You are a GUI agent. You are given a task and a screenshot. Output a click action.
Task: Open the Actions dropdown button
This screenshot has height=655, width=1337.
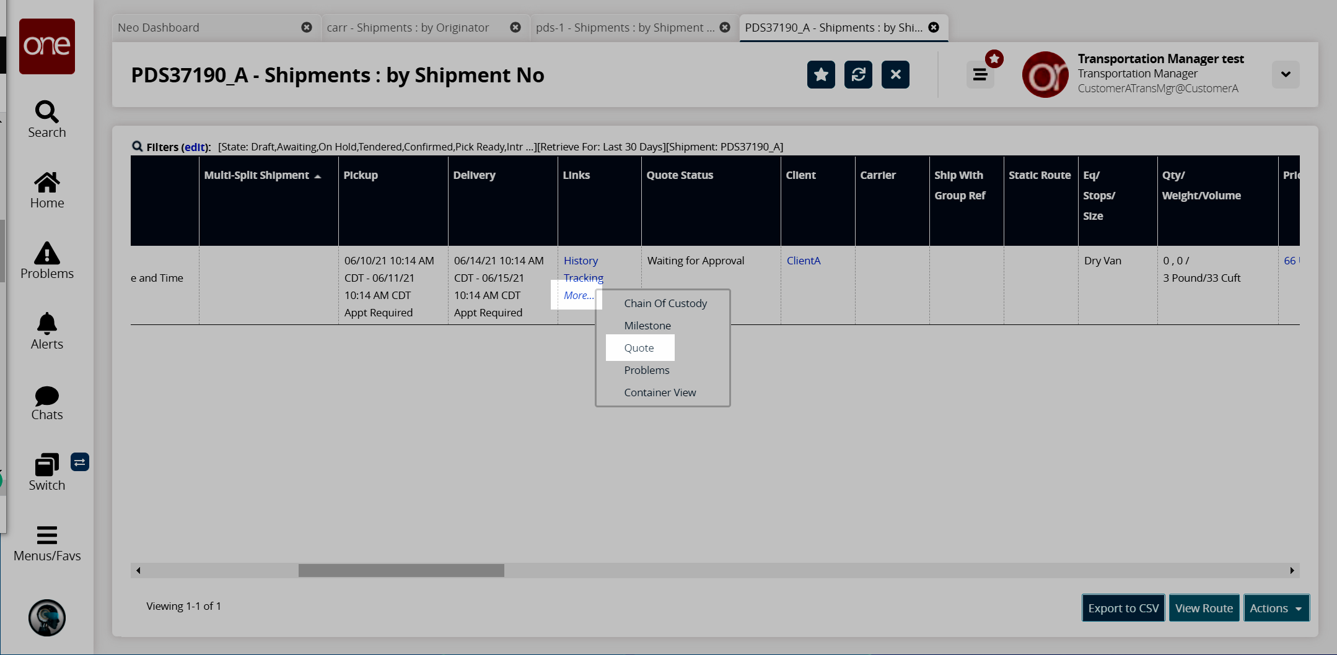[1276, 608]
